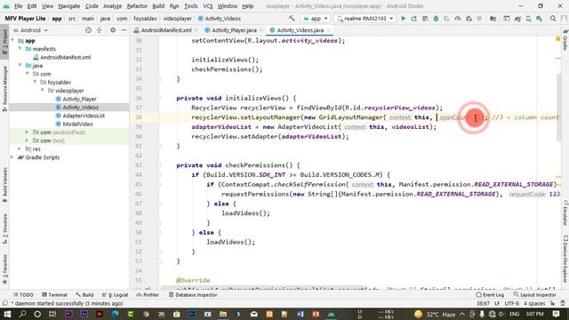Open the VCS menu

207,6
